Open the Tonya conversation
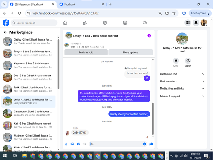Screen dimensions: 213x160 point(29,53)
